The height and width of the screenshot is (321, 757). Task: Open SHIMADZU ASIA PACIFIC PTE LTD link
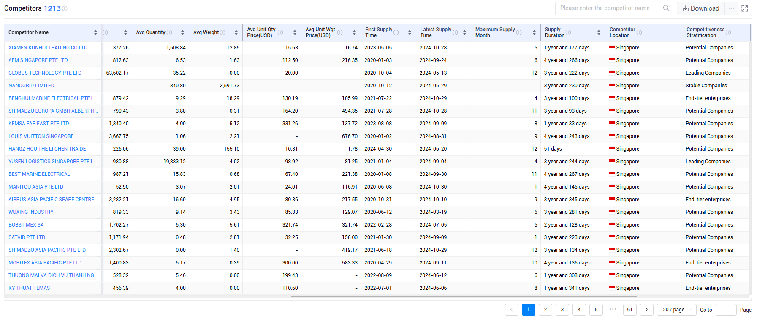[47, 250]
